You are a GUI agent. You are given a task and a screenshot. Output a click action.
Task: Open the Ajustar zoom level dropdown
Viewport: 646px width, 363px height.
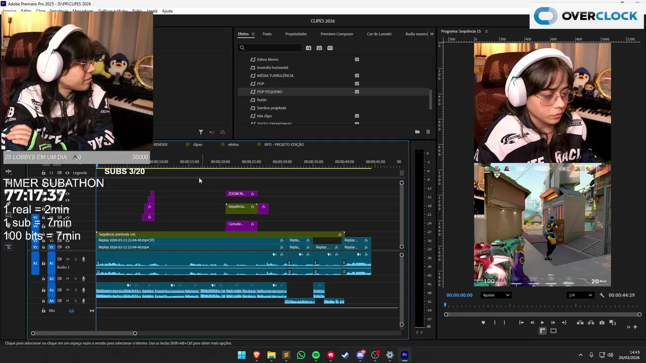coord(496,295)
